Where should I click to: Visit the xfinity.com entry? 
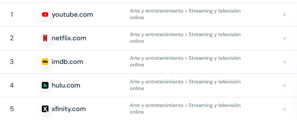pos(69,109)
